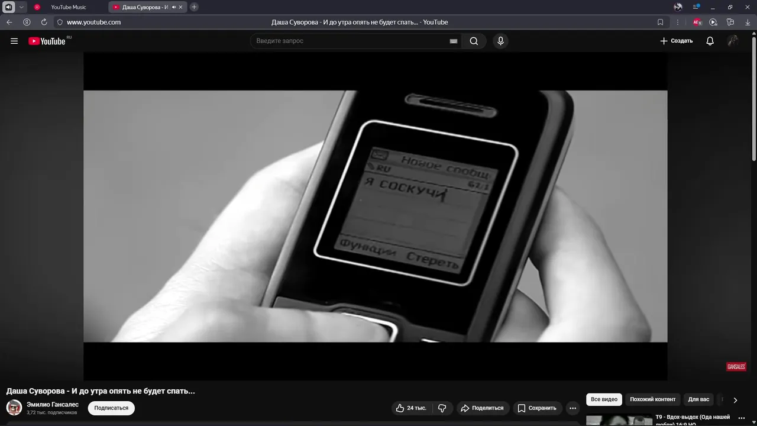Open the browser main menu with blue dot

(696, 7)
